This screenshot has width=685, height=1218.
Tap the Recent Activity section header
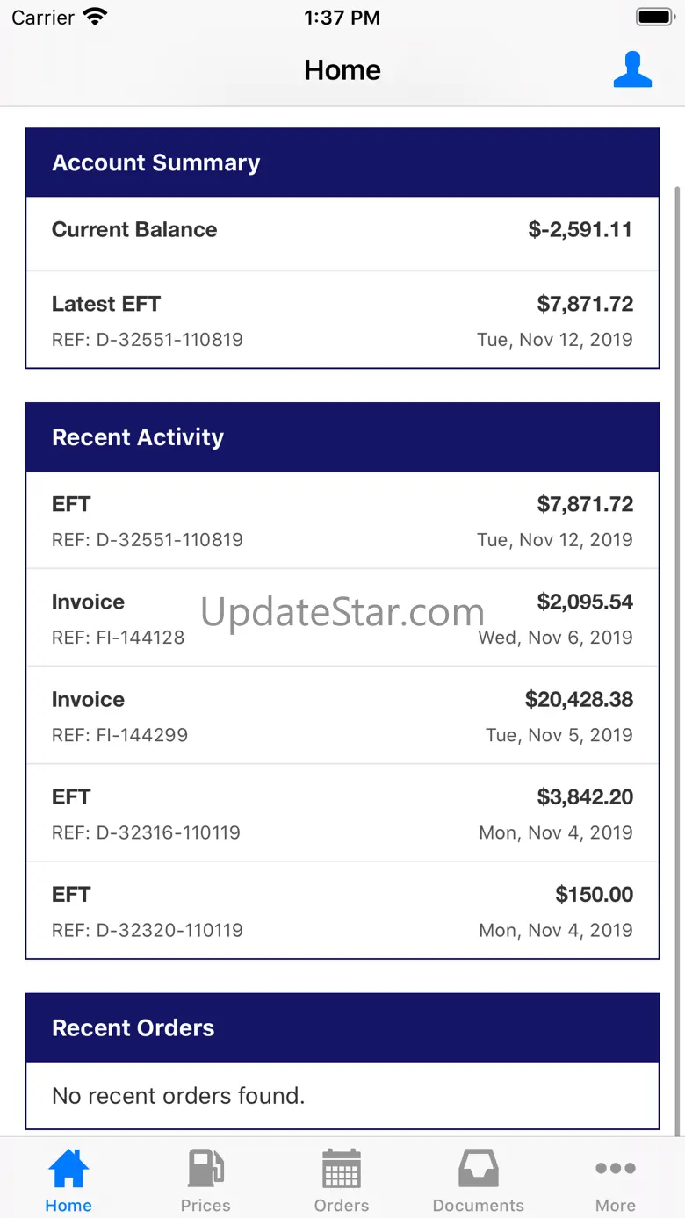[342, 437]
